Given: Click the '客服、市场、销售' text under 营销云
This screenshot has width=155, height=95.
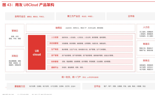Looking at the screenshot, I should (x=15, y=39).
